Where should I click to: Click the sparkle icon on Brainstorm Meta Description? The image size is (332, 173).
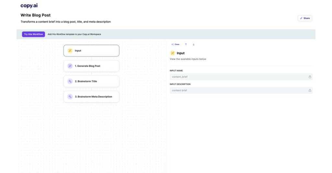70,97
